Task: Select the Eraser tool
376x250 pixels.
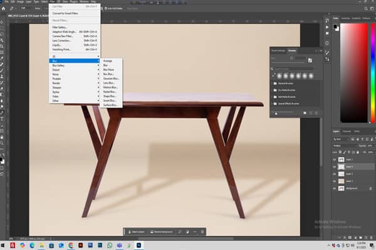Action: coord(2,89)
